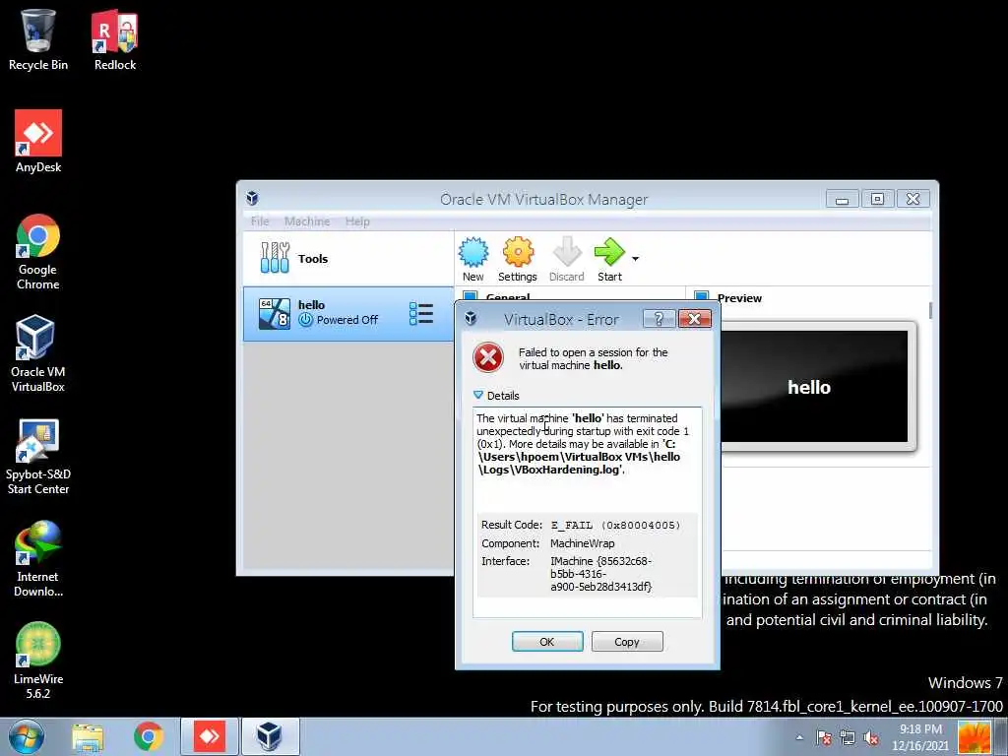The height and width of the screenshot is (756, 1008).
Task: Maximize the VirtualBox Manager window
Action: pos(877,199)
